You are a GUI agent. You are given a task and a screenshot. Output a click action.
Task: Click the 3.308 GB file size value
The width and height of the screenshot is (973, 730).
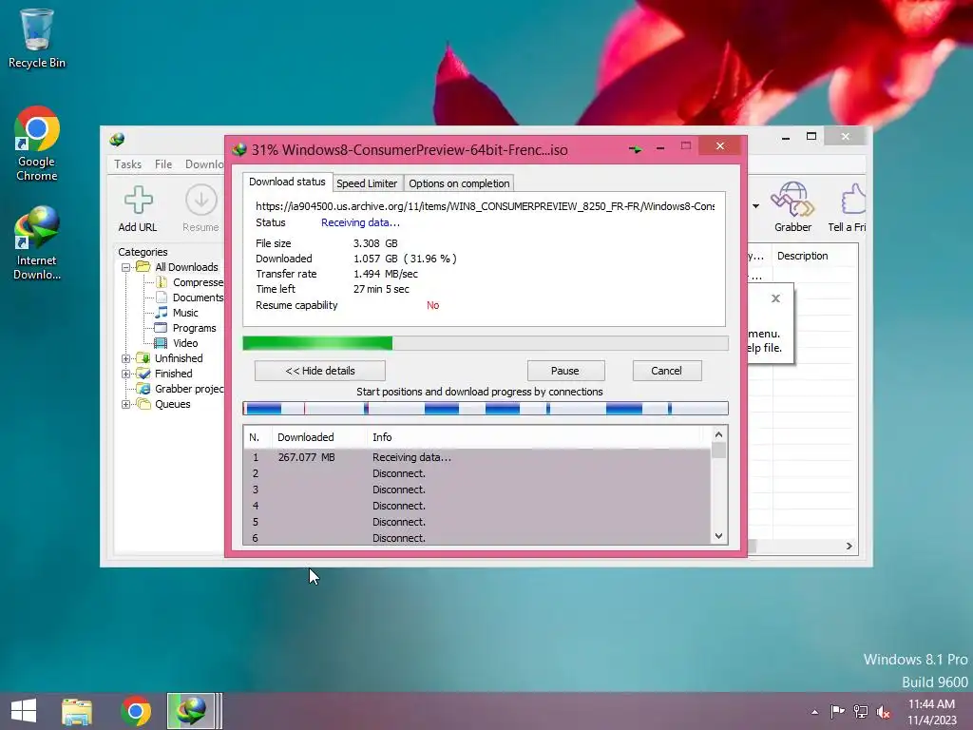point(375,243)
